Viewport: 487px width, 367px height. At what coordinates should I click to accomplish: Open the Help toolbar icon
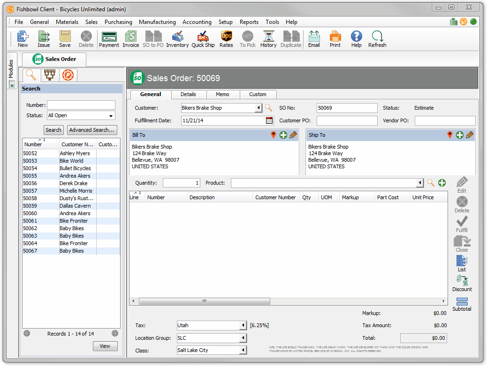click(x=356, y=39)
